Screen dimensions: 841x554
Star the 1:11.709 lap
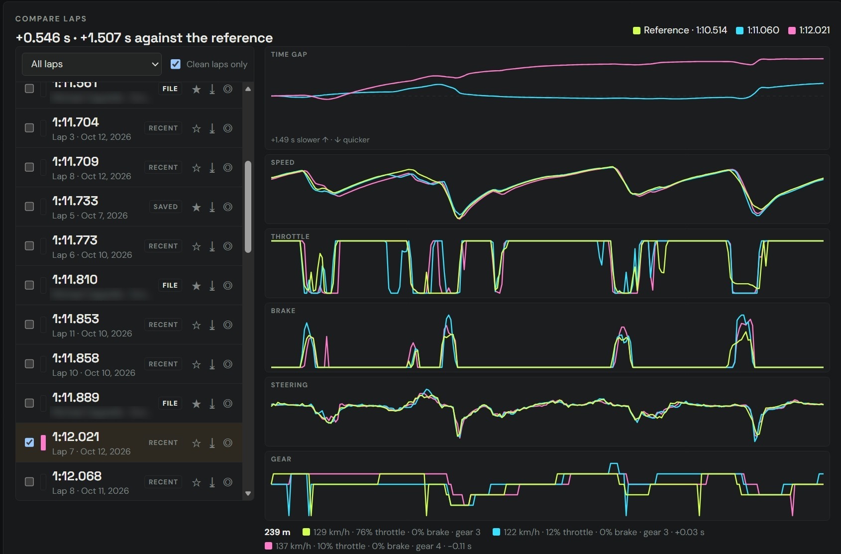coord(197,168)
